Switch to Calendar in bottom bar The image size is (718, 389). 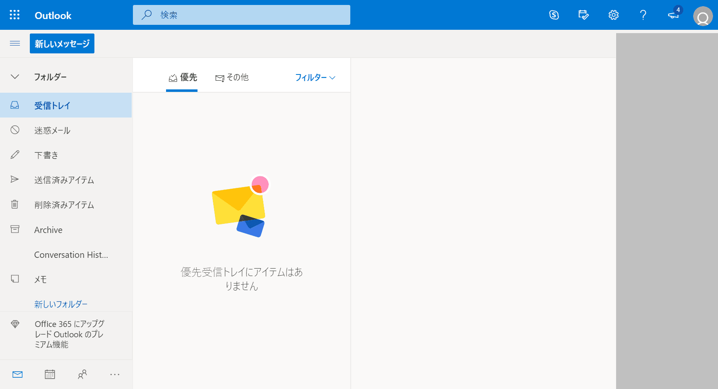[50, 375]
